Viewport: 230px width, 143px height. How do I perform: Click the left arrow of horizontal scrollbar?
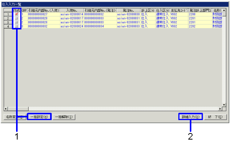tap(6, 109)
